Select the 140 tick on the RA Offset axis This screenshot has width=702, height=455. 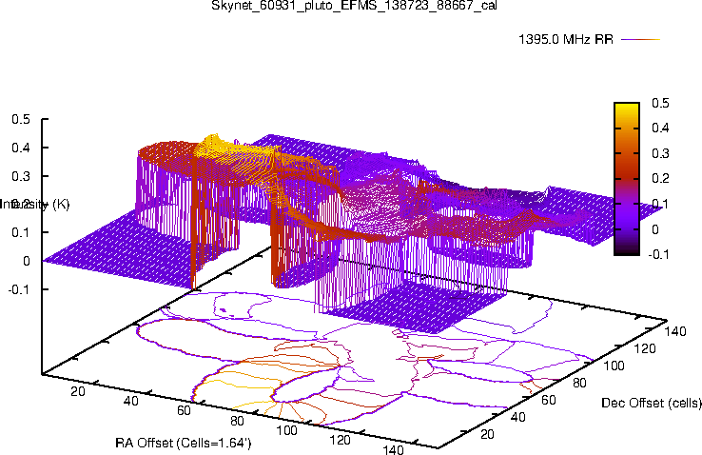pyautogui.click(x=393, y=449)
